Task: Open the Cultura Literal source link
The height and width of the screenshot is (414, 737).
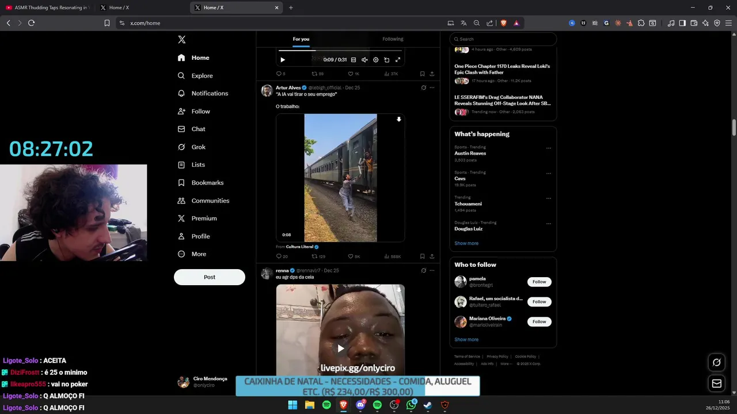Action: point(299,247)
